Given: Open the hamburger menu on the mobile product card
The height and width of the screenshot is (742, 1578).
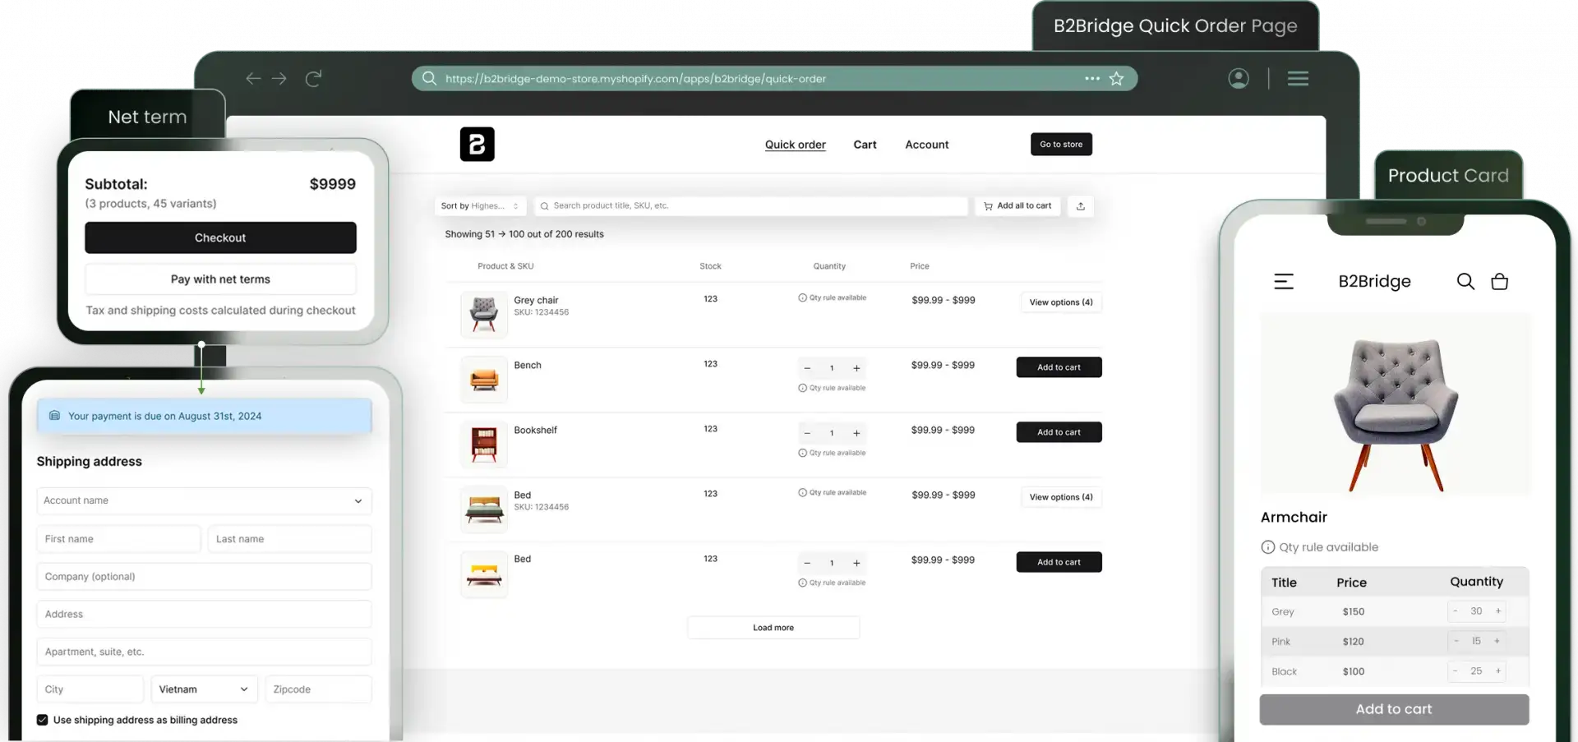Looking at the screenshot, I should pos(1284,281).
